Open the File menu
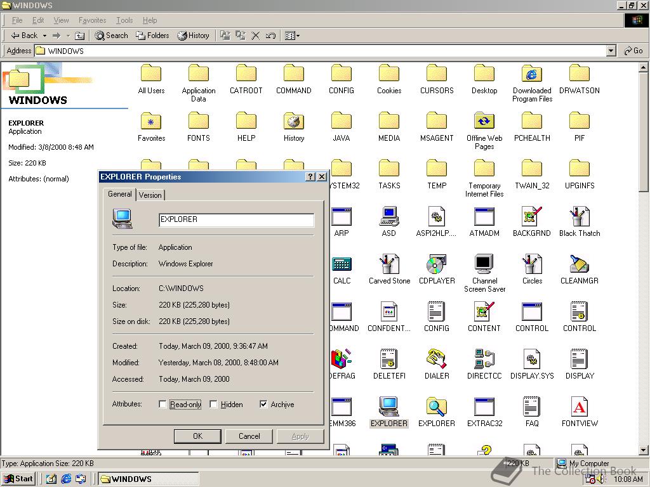The width and height of the screenshot is (650, 487). coord(17,20)
